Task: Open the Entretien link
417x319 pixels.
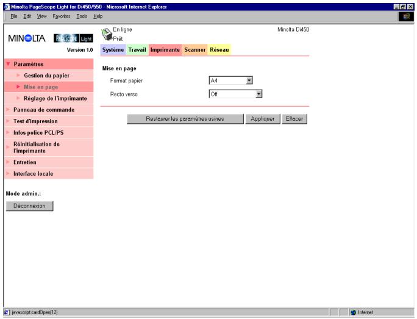Action: (25, 162)
